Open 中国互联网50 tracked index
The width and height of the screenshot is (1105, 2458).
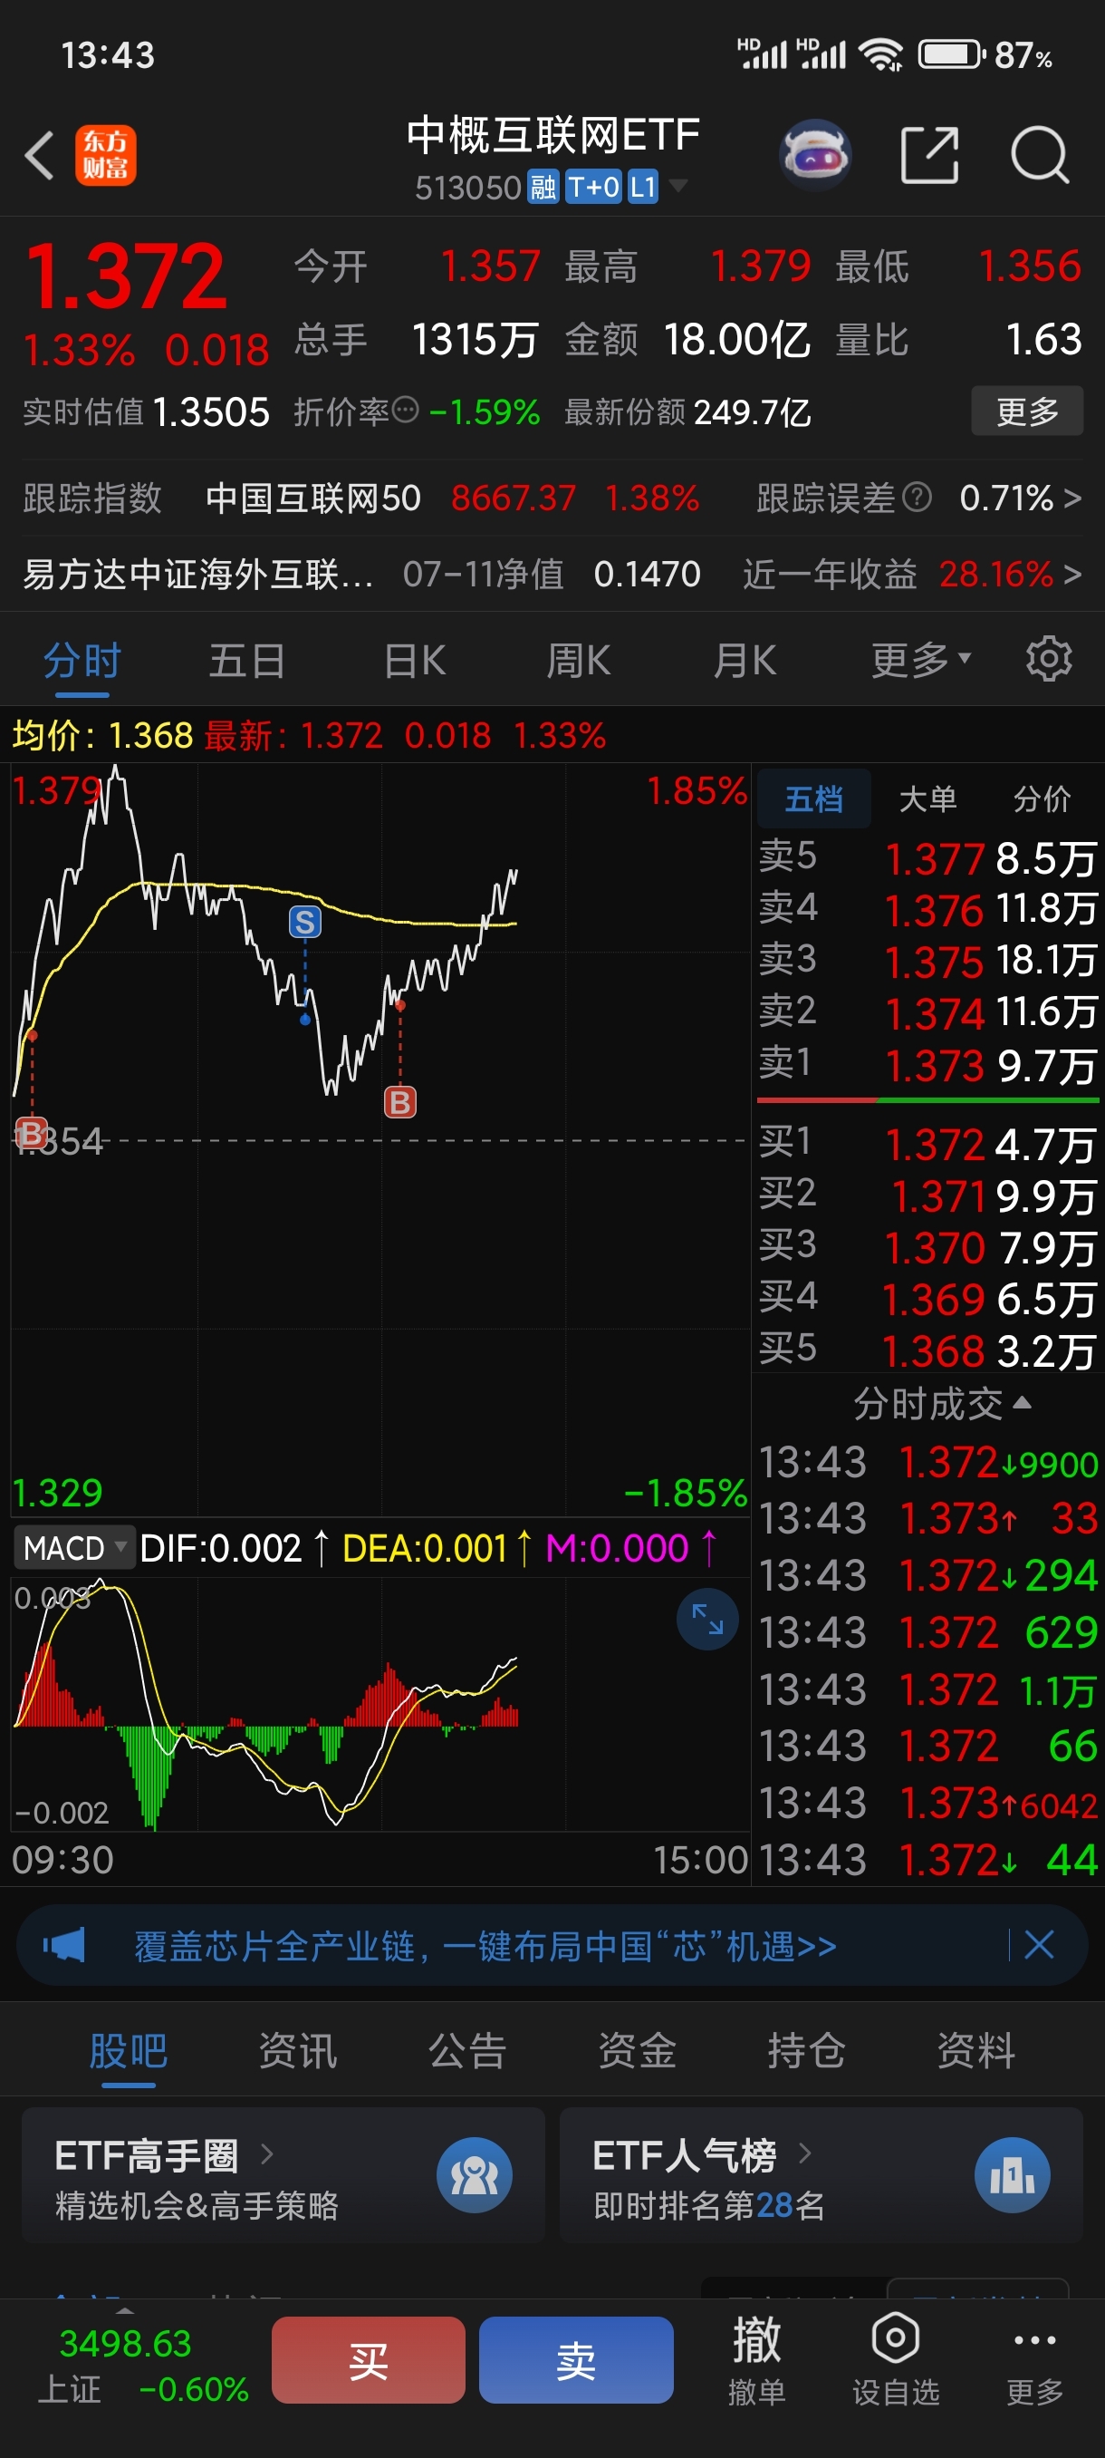(x=312, y=498)
